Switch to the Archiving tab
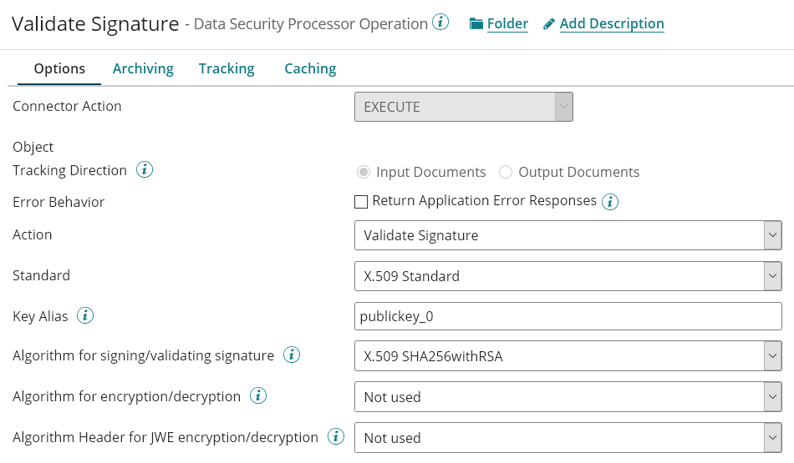 pyautogui.click(x=143, y=68)
